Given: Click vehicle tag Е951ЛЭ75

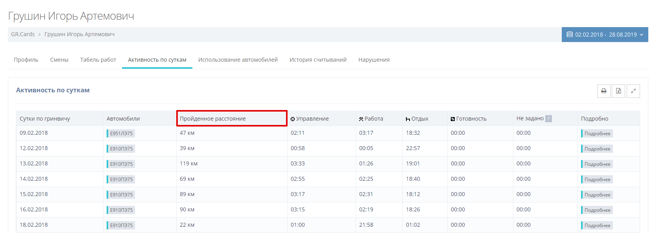Looking at the screenshot, I should pos(121,134).
